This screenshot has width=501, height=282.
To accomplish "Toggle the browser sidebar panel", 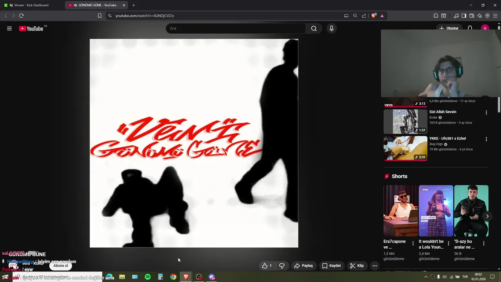I will coord(464,16).
